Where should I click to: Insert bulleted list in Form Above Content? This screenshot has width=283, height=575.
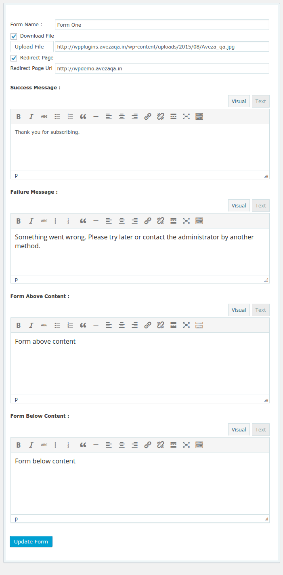click(x=57, y=325)
